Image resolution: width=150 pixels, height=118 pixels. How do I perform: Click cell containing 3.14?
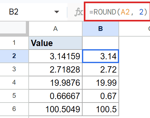pos(101,56)
